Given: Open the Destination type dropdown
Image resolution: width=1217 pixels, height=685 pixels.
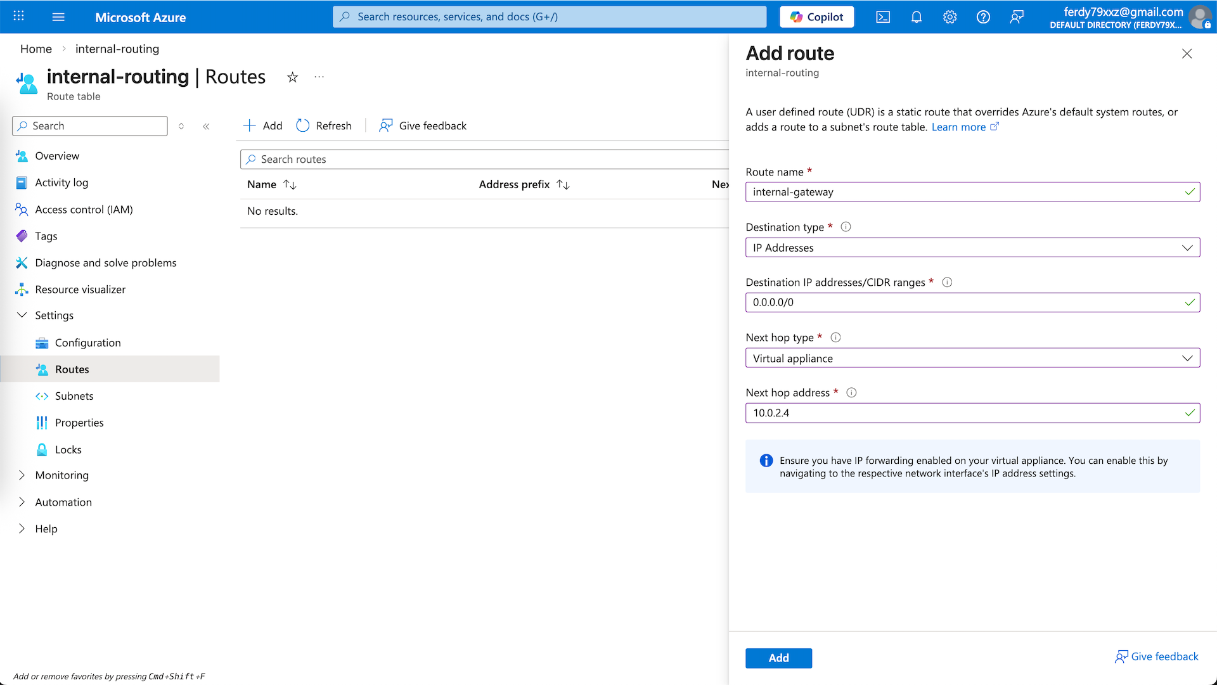Looking at the screenshot, I should click(x=972, y=248).
